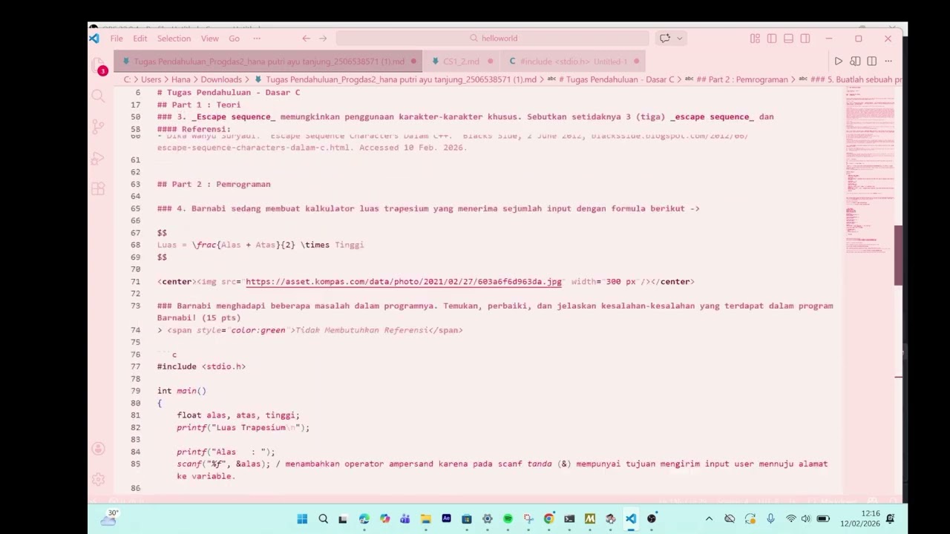The image size is (950, 534).
Task: Open the Go menu
Action: (234, 39)
